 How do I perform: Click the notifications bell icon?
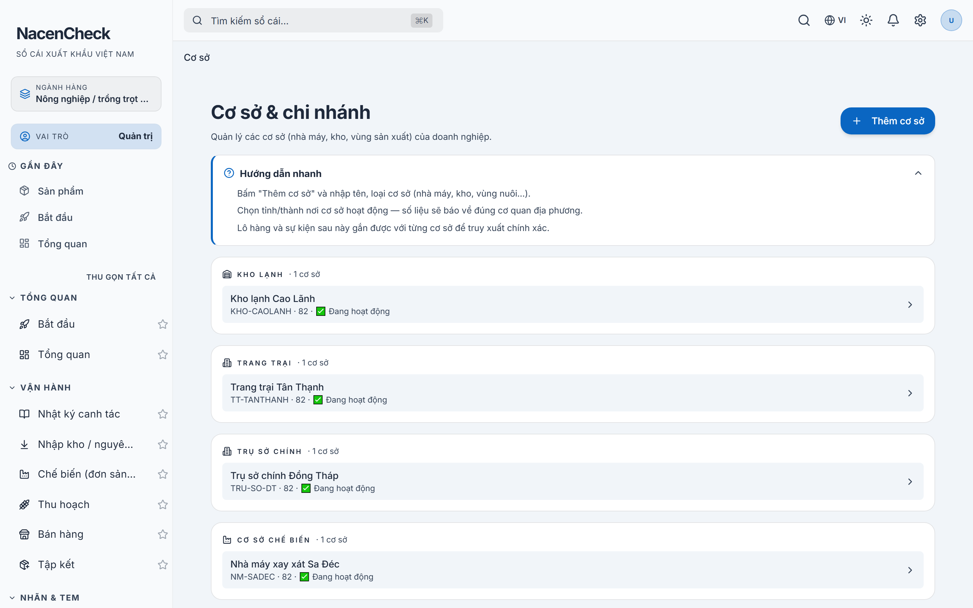[893, 20]
